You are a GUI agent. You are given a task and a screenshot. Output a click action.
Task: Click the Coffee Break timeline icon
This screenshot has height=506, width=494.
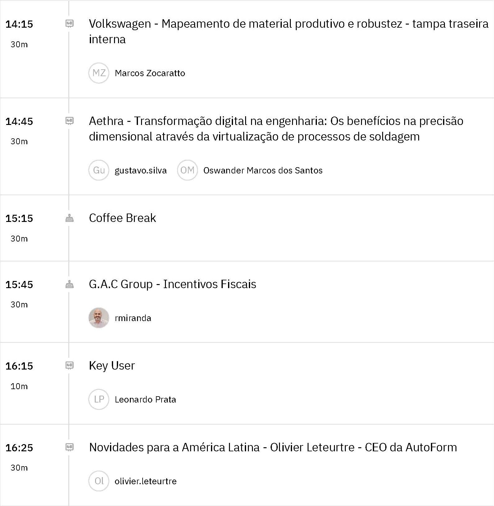click(70, 218)
